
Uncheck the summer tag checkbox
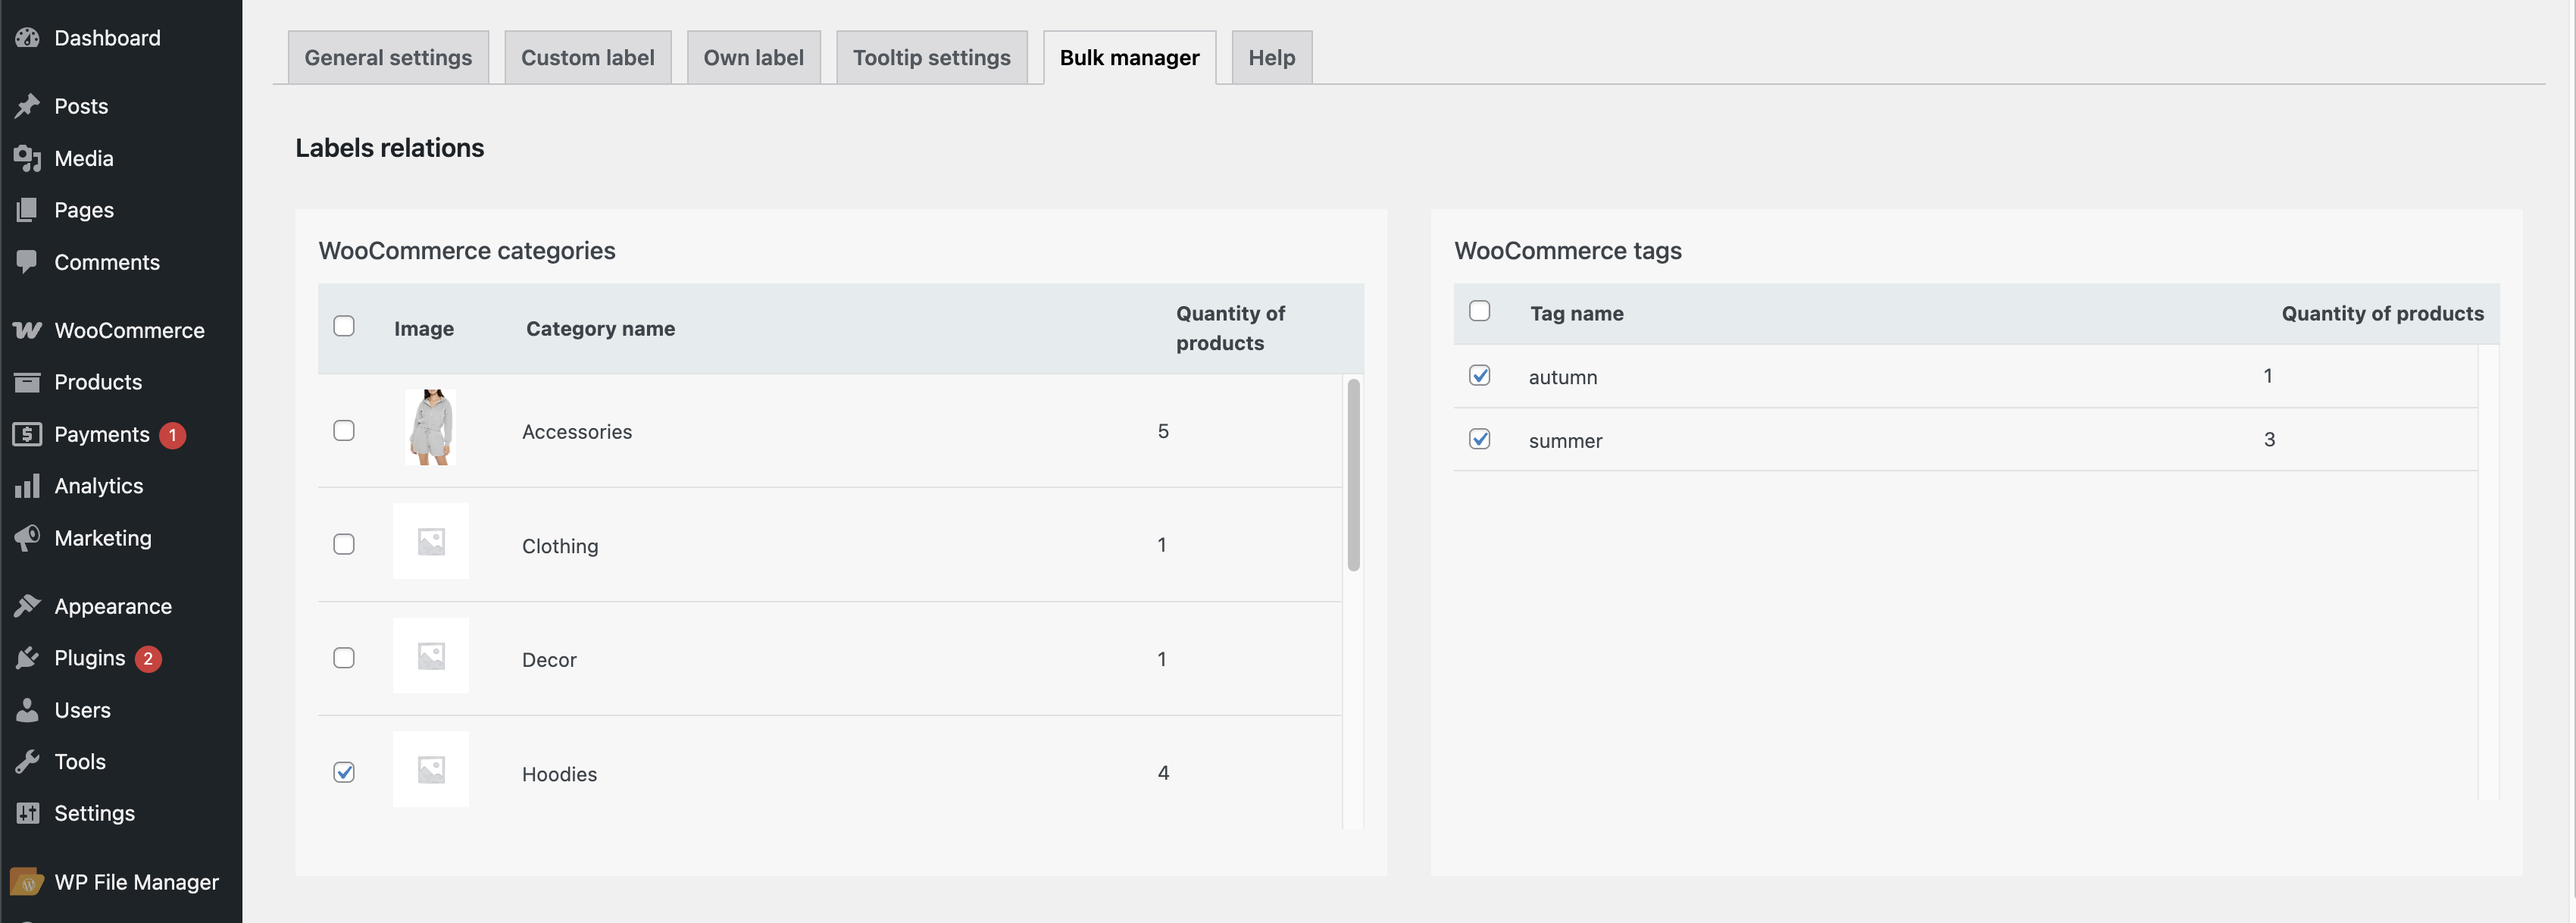(1480, 439)
